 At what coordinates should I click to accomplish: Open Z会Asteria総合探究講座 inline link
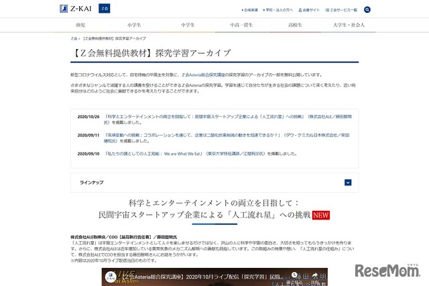pos(203,75)
